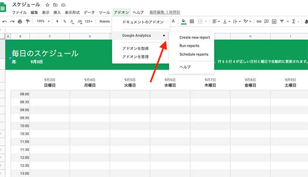Open the ツール menu
Screen dimensions: 308x177
click(104, 12)
